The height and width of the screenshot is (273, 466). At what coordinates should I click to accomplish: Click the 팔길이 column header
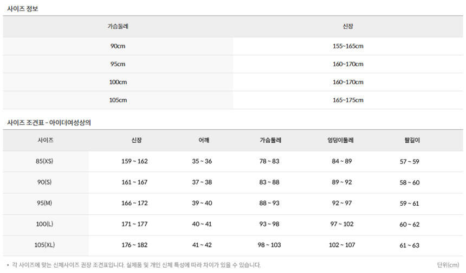[x=409, y=140]
